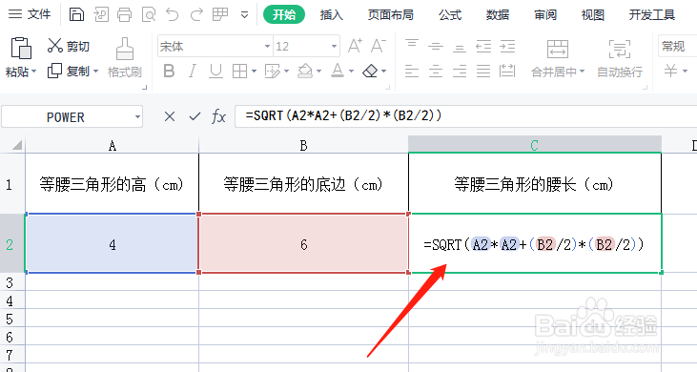The image size is (697, 372).
Task: Justify text alignment icon
Action: click(483, 71)
